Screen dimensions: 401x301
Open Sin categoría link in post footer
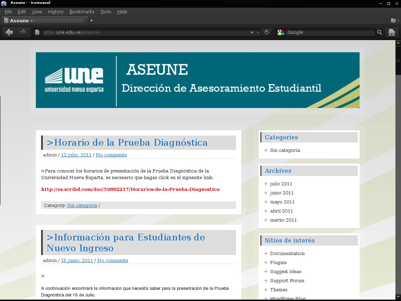tap(82, 205)
